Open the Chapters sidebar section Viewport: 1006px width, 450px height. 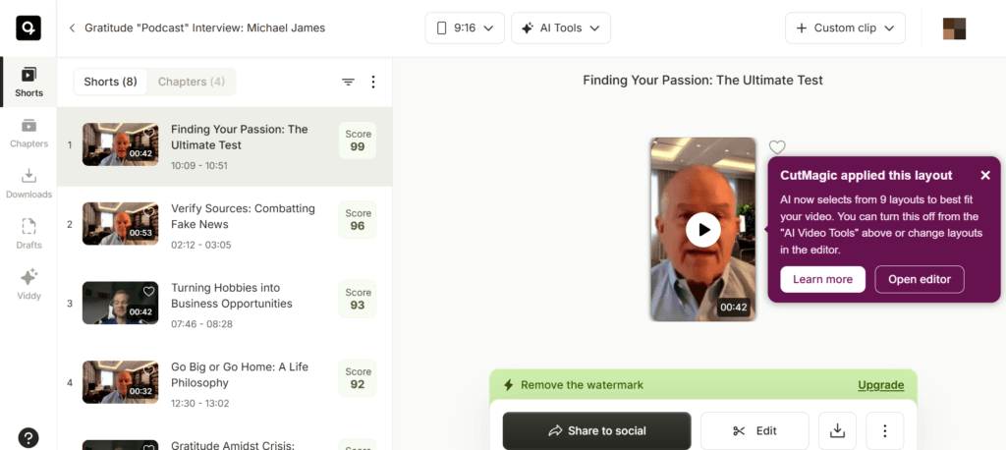[x=28, y=134]
